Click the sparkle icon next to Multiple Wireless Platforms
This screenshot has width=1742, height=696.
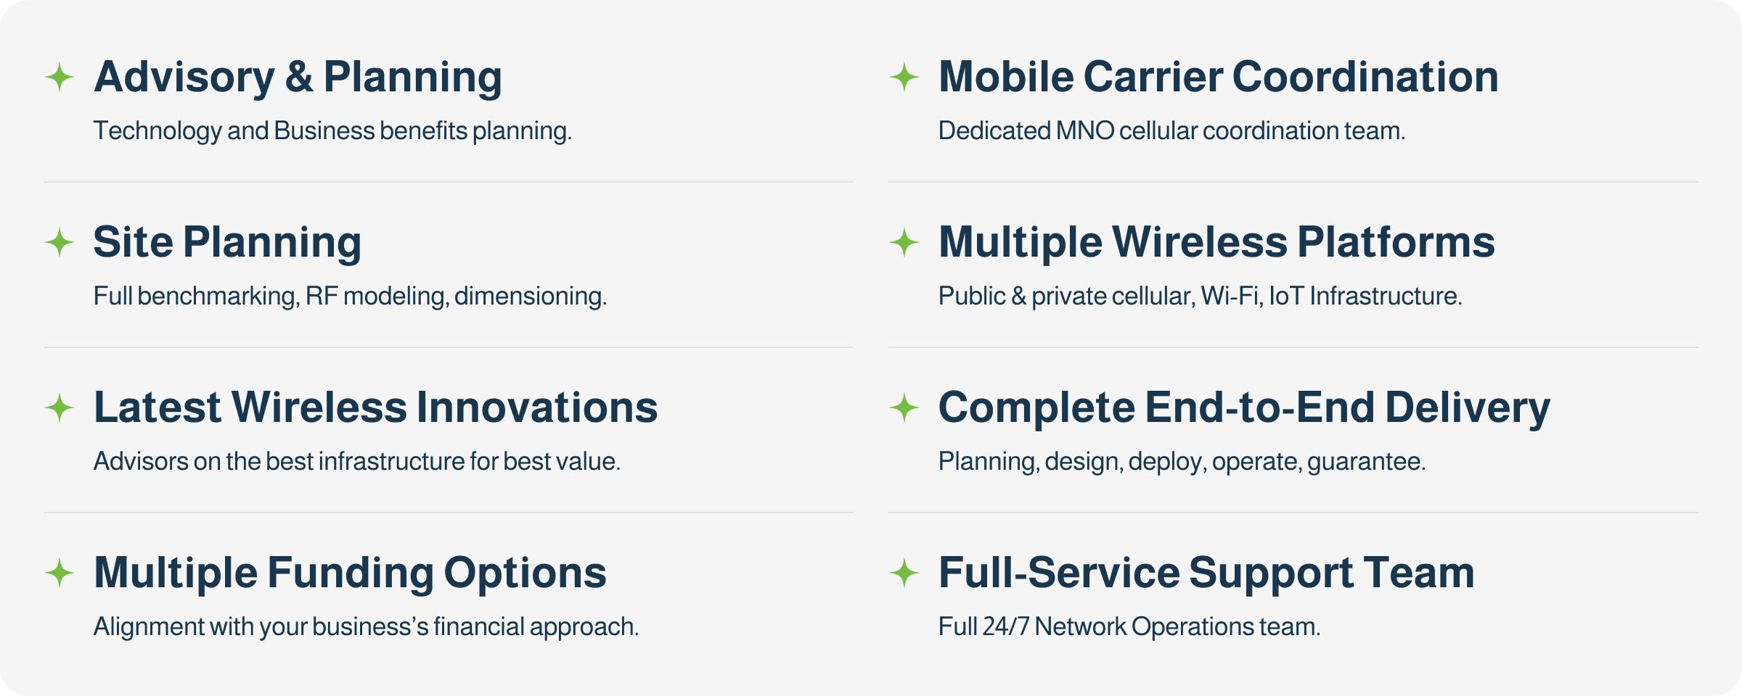point(904,242)
